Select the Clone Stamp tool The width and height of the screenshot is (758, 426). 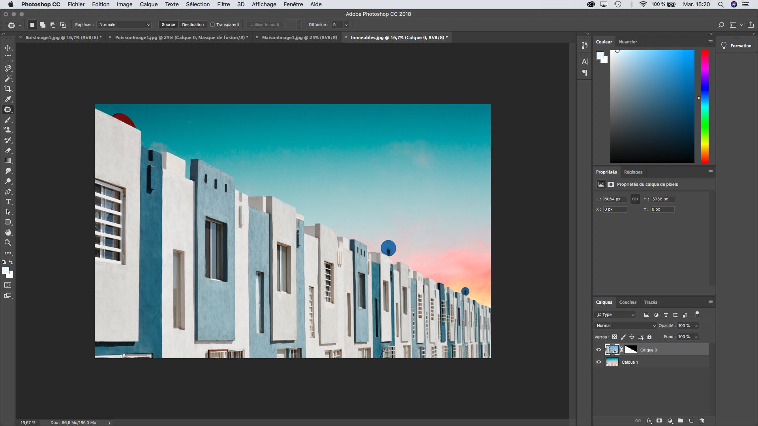coord(7,130)
